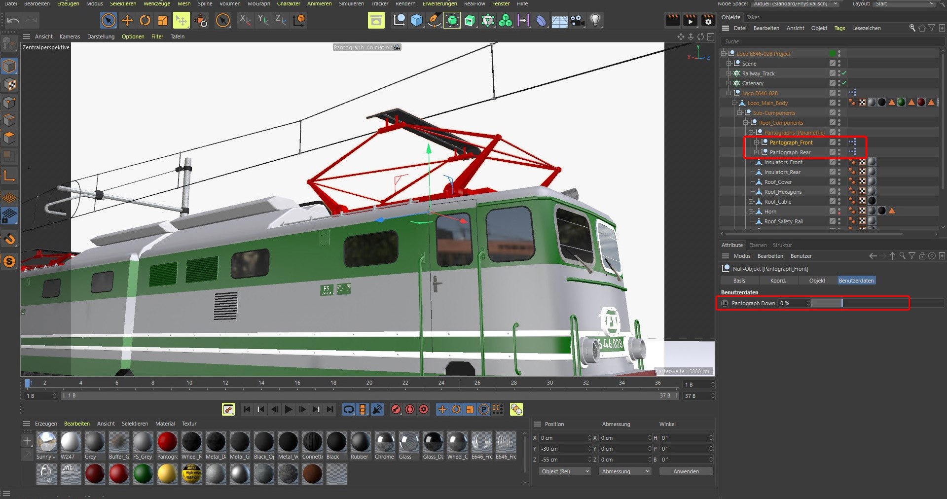Toggle Z axis lock icon
The width and height of the screenshot is (947, 499).
click(281, 20)
